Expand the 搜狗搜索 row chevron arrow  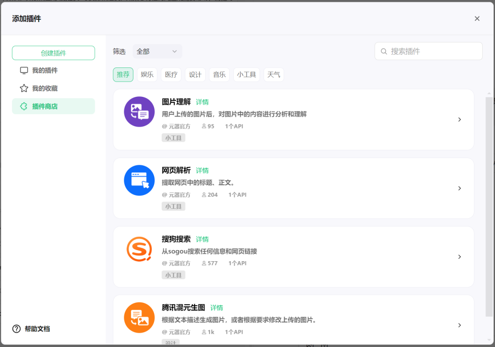459,257
